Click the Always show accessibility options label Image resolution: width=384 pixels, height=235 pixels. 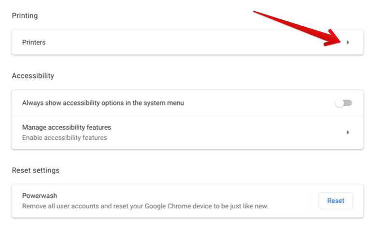103,103
